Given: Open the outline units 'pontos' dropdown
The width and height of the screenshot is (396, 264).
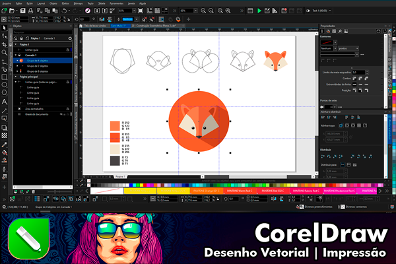Looking at the screenshot, I should (x=349, y=48).
